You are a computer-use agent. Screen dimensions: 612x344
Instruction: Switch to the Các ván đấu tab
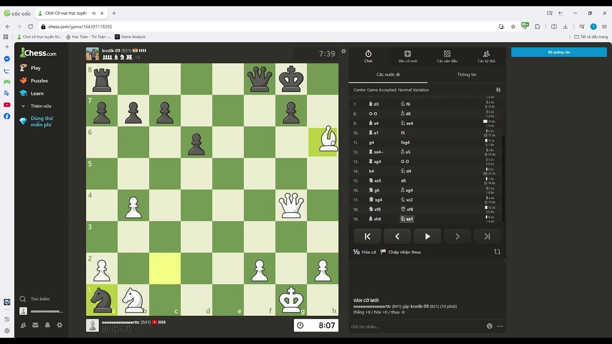tap(447, 56)
